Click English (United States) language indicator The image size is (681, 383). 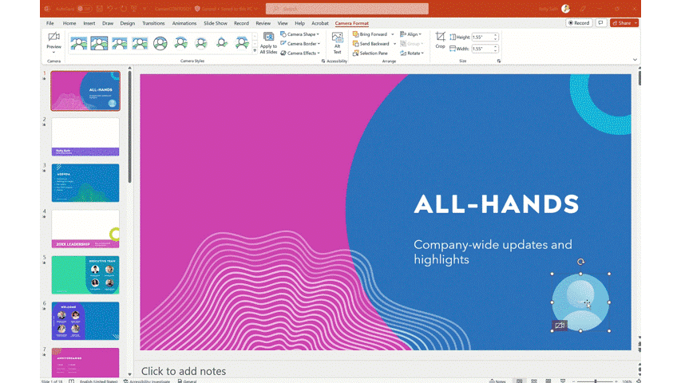(98, 381)
